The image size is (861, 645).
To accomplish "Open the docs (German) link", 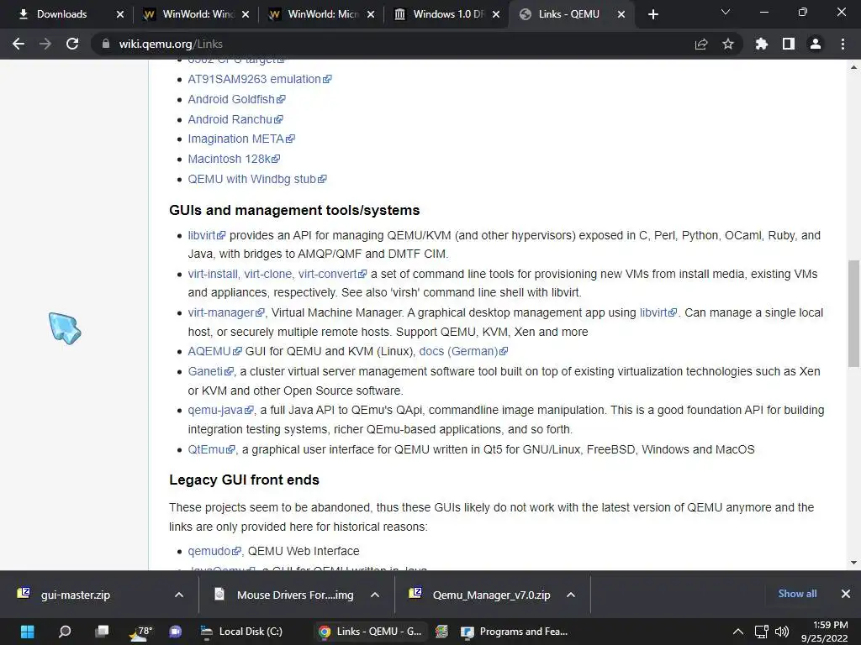I will [x=463, y=351].
